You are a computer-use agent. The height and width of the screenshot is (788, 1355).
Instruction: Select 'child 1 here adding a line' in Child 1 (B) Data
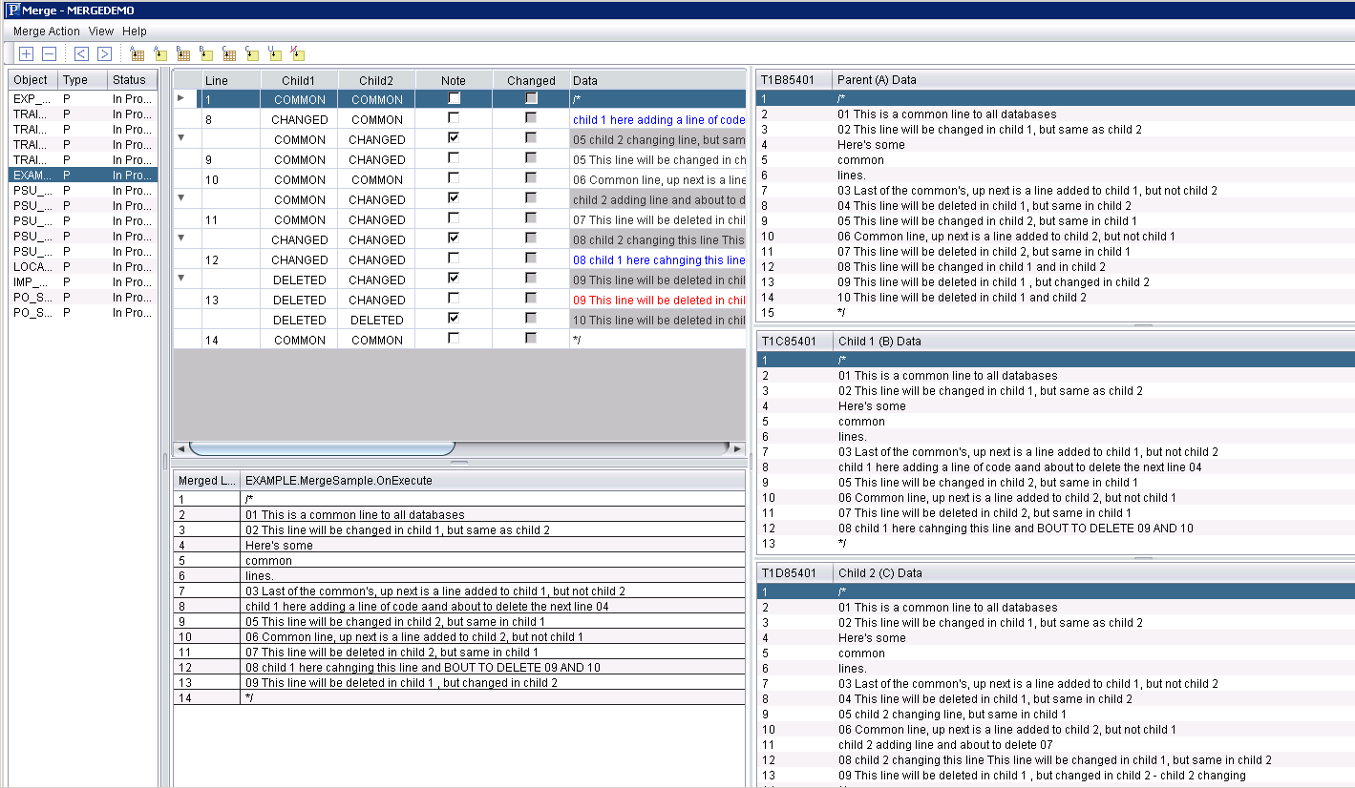(1055, 467)
